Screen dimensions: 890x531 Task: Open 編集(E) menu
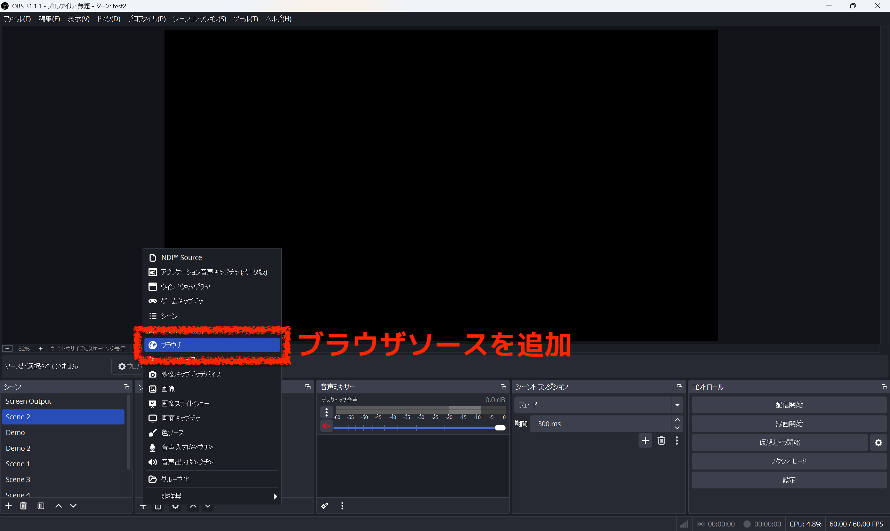pyautogui.click(x=49, y=19)
